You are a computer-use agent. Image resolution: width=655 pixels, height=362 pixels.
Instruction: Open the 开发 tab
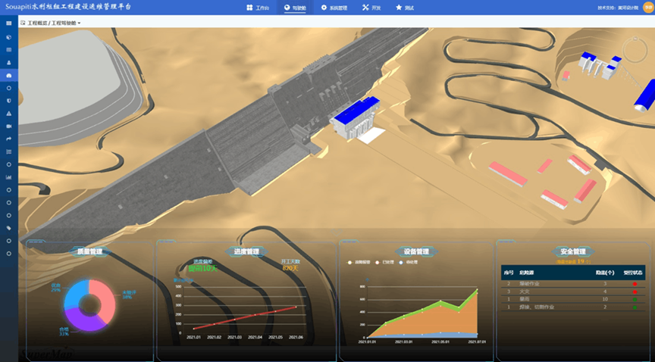tap(371, 8)
